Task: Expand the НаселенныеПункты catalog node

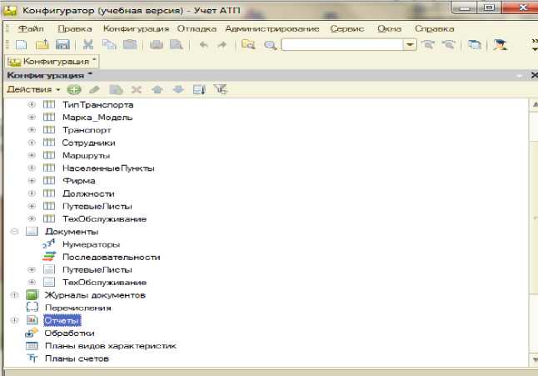Action: [x=32, y=168]
